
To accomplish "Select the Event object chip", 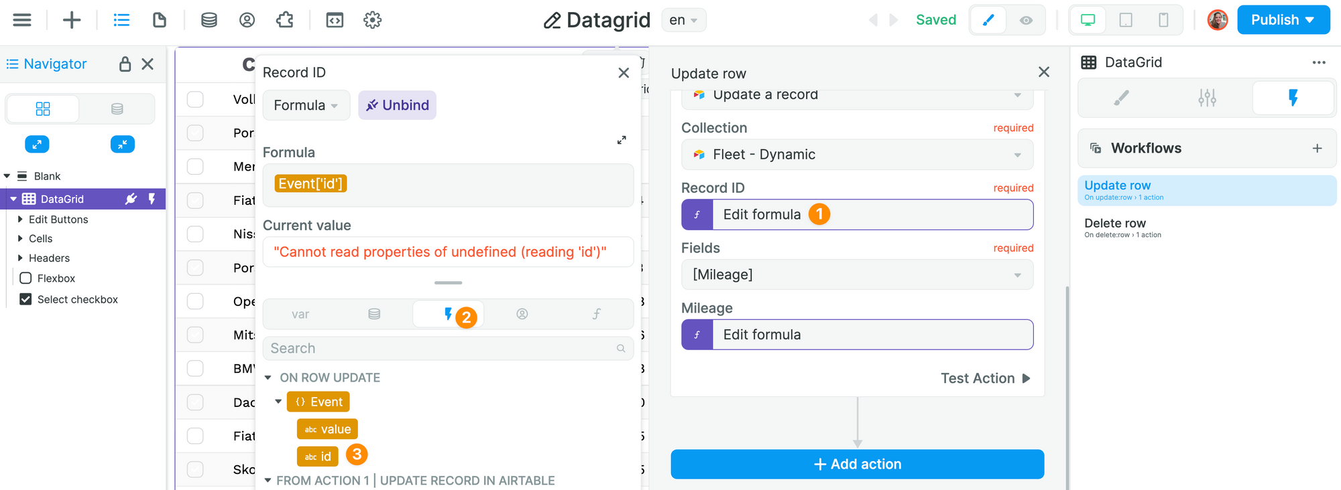I will click(318, 402).
